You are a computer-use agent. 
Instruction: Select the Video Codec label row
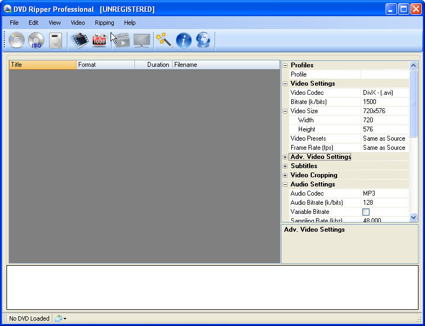(x=307, y=93)
